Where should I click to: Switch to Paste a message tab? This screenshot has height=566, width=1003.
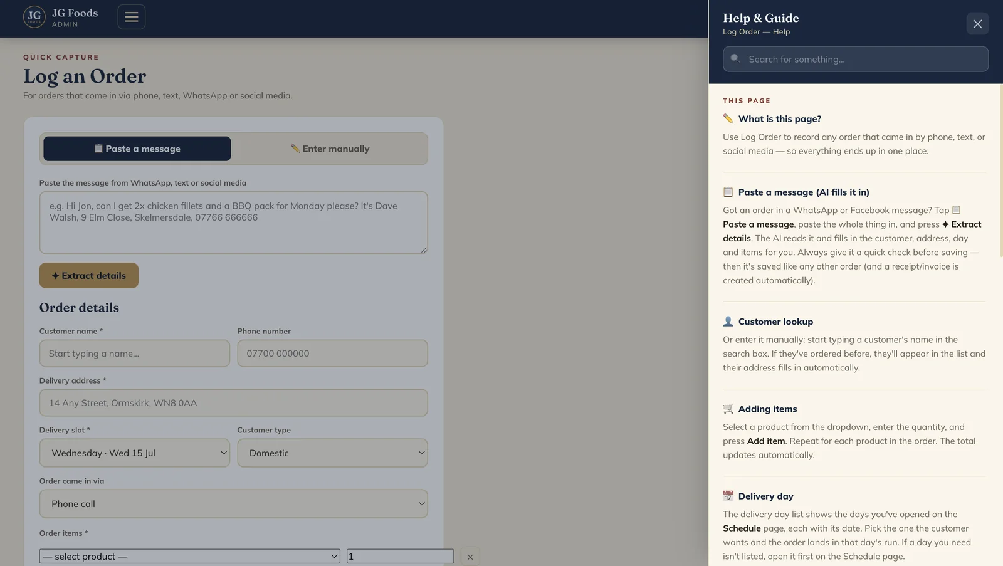pyautogui.click(x=137, y=149)
